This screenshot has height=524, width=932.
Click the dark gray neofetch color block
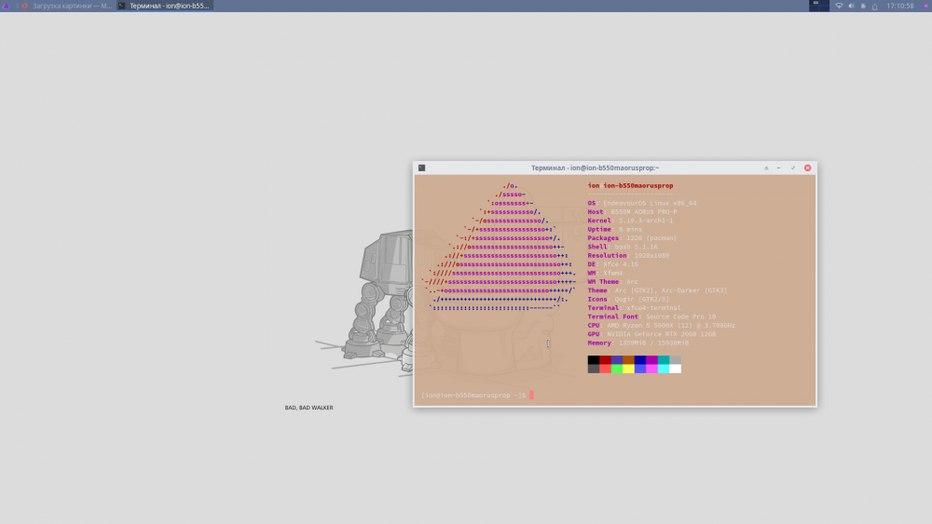point(593,369)
